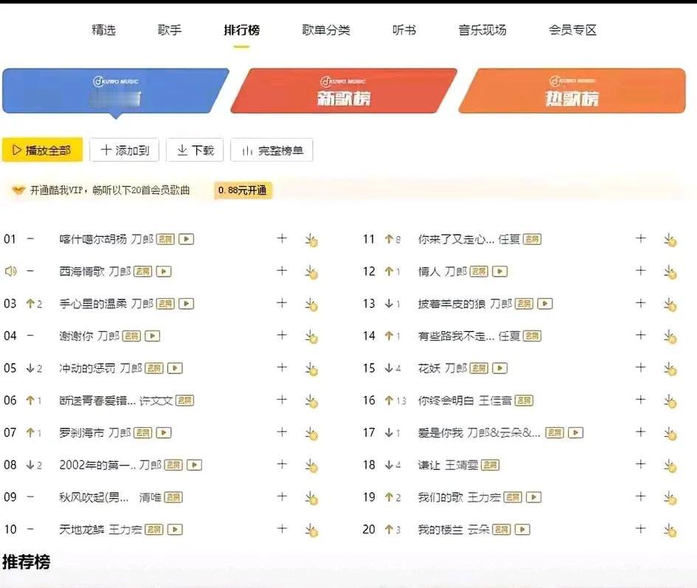Viewport: 697px width, 588px height.
Task: Click the plus icon for 断送青春爱错
Action: pyautogui.click(x=282, y=399)
